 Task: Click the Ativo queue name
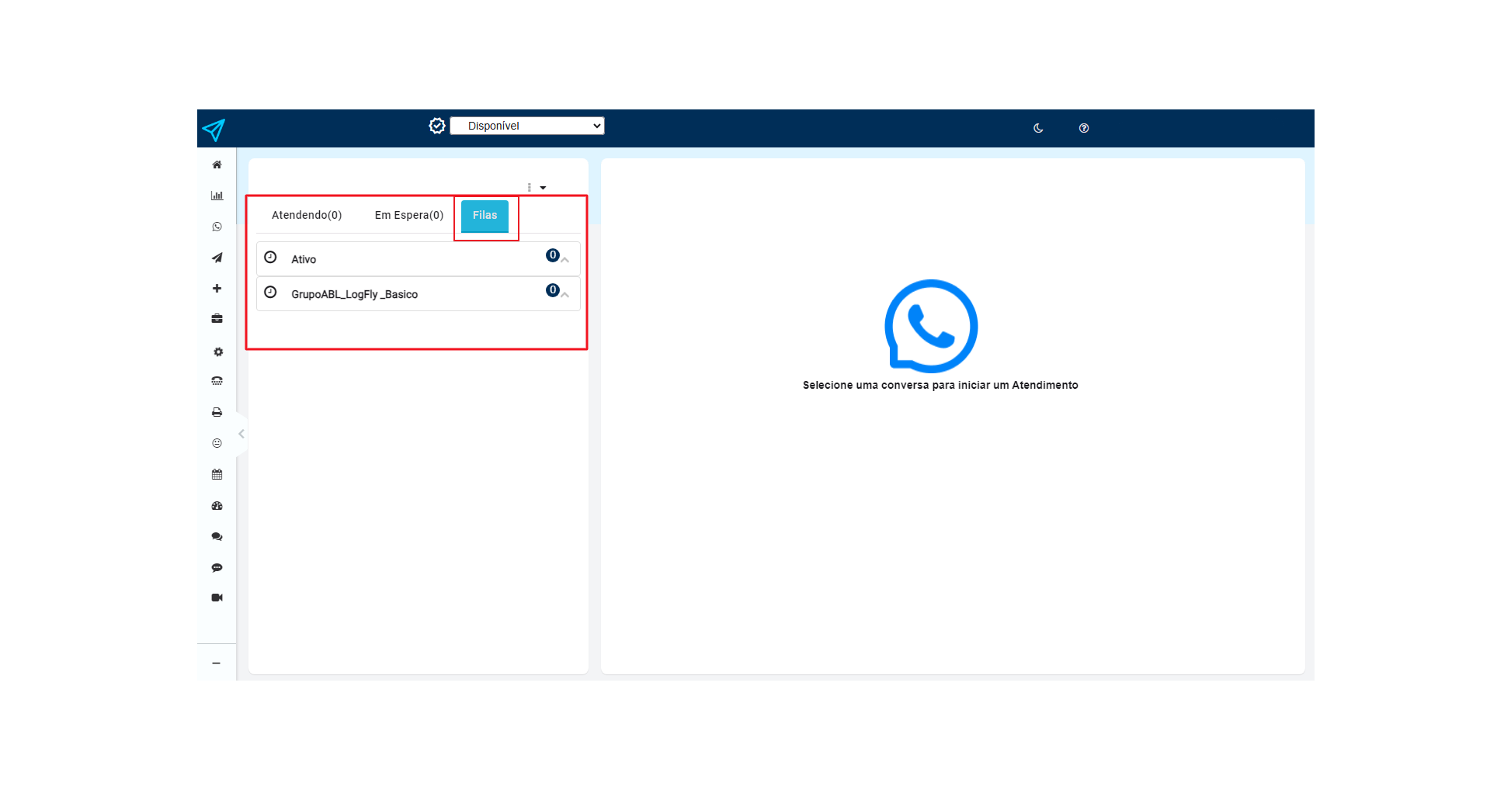tap(304, 259)
